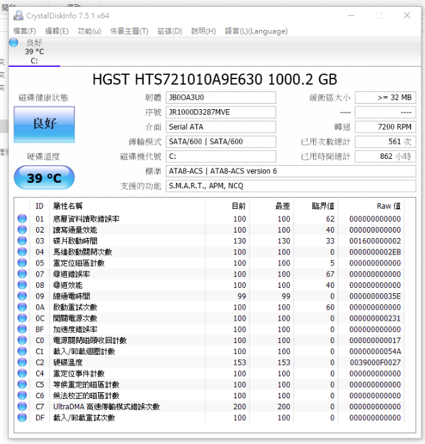Click the power on count field 561 次

point(385,142)
